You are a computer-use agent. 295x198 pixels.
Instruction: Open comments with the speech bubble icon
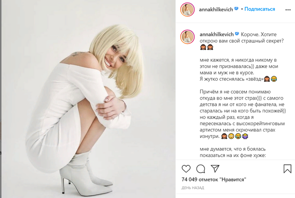pos(200,169)
